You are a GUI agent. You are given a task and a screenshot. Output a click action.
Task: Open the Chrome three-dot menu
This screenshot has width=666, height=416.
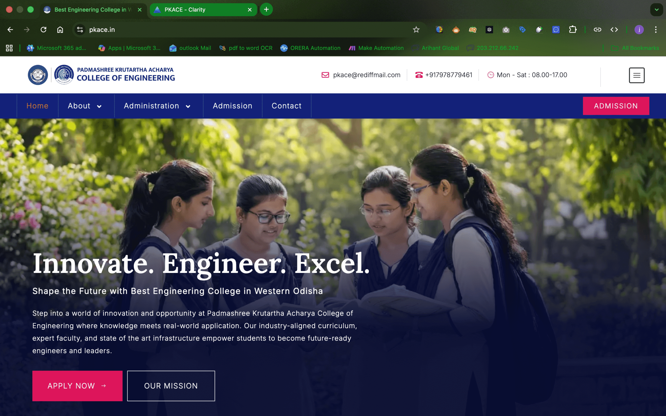(656, 29)
